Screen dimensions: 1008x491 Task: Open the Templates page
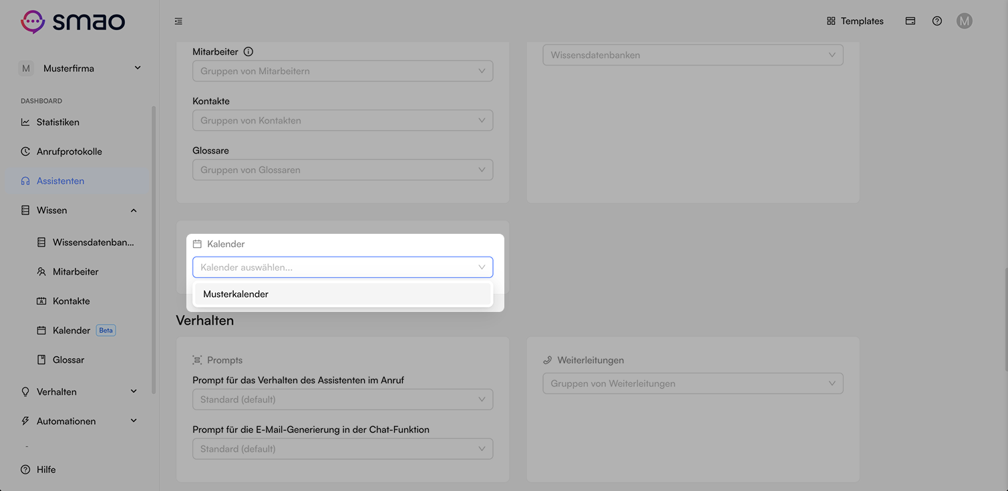855,21
